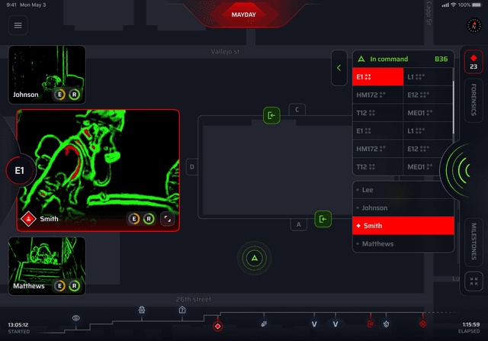The width and height of the screenshot is (488, 341).
Task: Toggle R indicator on Matthews' feed
Action: (74, 286)
